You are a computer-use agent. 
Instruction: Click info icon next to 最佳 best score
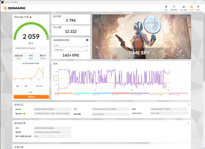pos(45,56)
